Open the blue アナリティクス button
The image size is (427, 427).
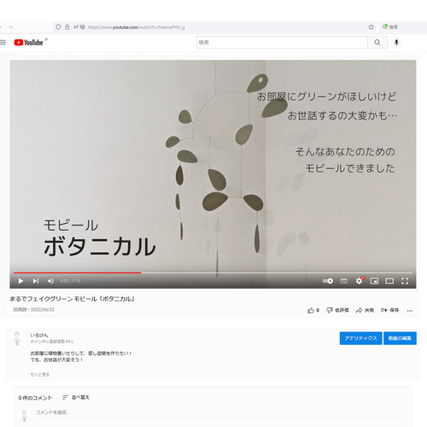click(360, 338)
